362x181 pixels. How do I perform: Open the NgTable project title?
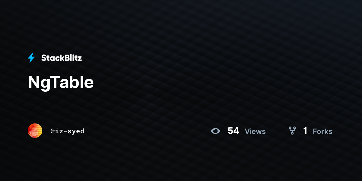(61, 82)
